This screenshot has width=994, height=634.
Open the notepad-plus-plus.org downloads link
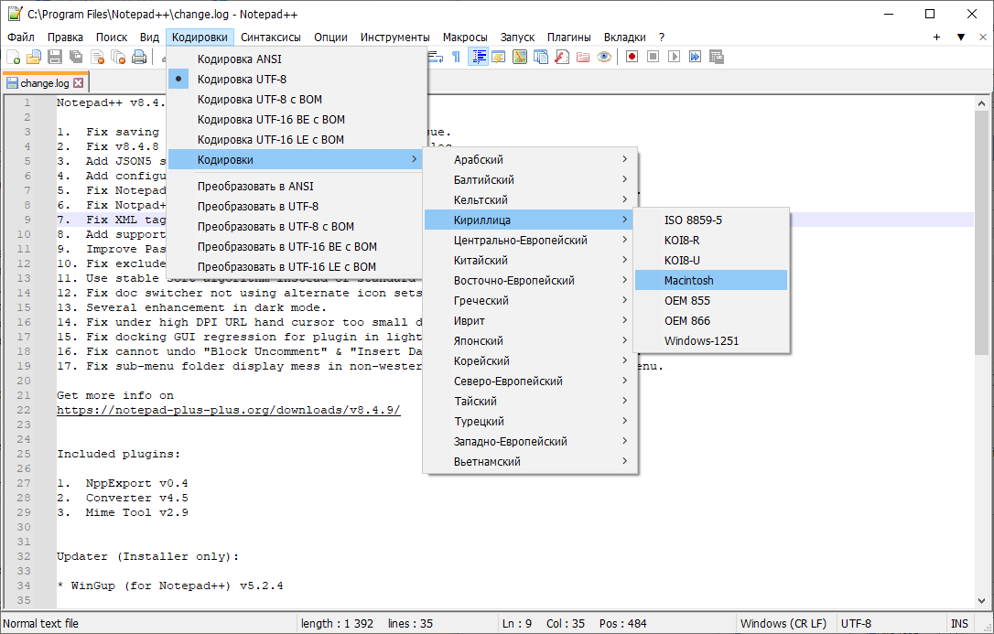click(228, 411)
